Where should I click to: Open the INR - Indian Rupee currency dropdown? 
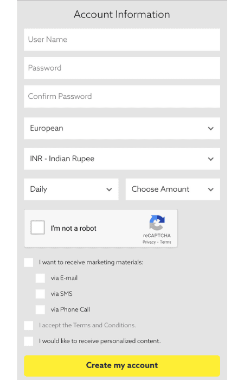(x=122, y=159)
